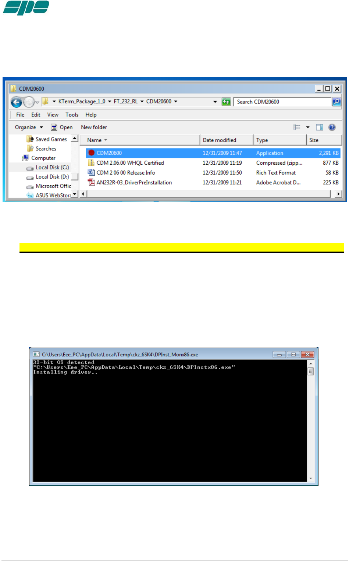Click the Forward navigation arrow in Explorer

tap(29, 102)
